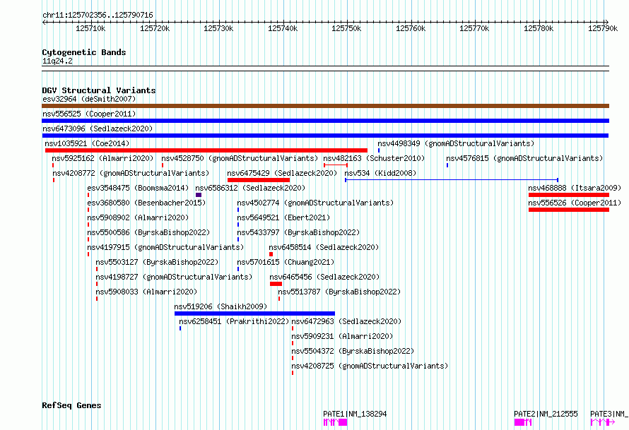Select the blue nsv519206 variant bar
Screen dimensions: 629x430
tap(254, 313)
